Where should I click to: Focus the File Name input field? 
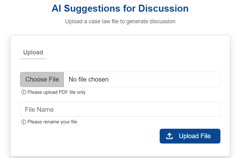120,110
